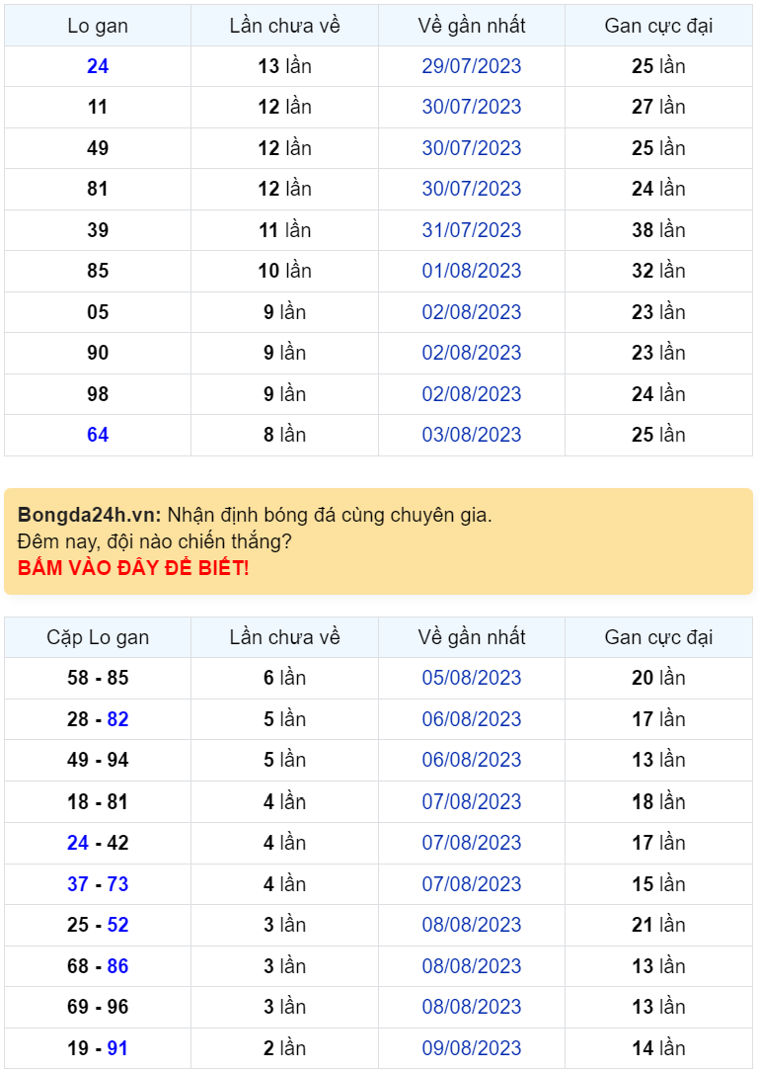Click blue number 52 in pair 25 - 52
The image size is (758, 1071).
pyautogui.click(x=118, y=924)
